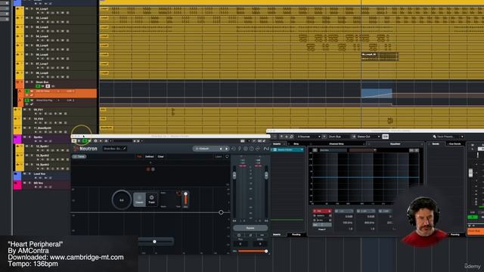Switch to the Channel Strip tab
Image resolution: width=484 pixels, height=272 pixels.
pyautogui.click(x=337, y=144)
